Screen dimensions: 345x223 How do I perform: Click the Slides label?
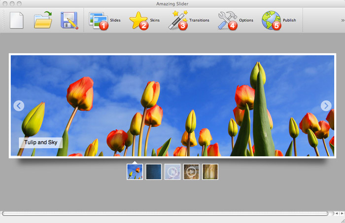(115, 20)
